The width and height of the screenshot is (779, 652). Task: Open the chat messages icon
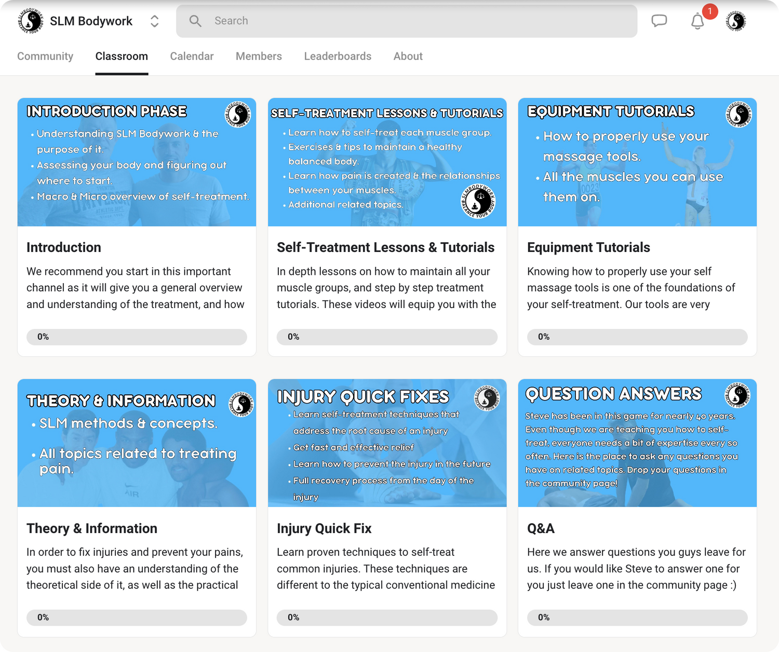tap(659, 21)
